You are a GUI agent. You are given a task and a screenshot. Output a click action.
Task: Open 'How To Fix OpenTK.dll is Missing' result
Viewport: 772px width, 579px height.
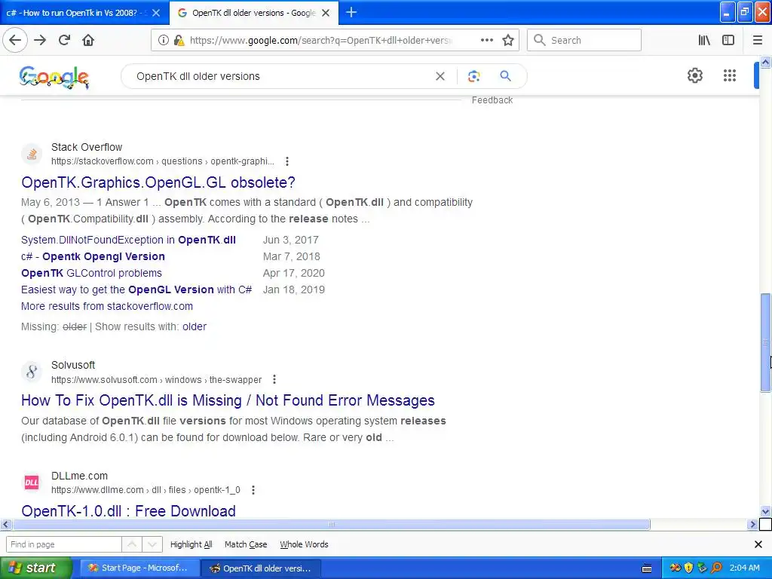pos(228,400)
